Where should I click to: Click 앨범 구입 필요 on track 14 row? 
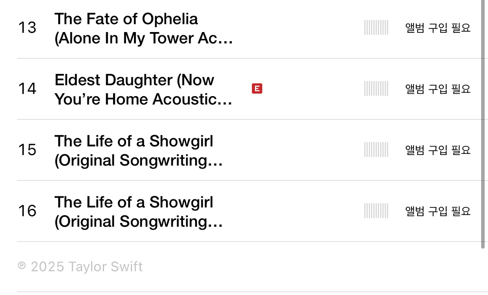[438, 88]
